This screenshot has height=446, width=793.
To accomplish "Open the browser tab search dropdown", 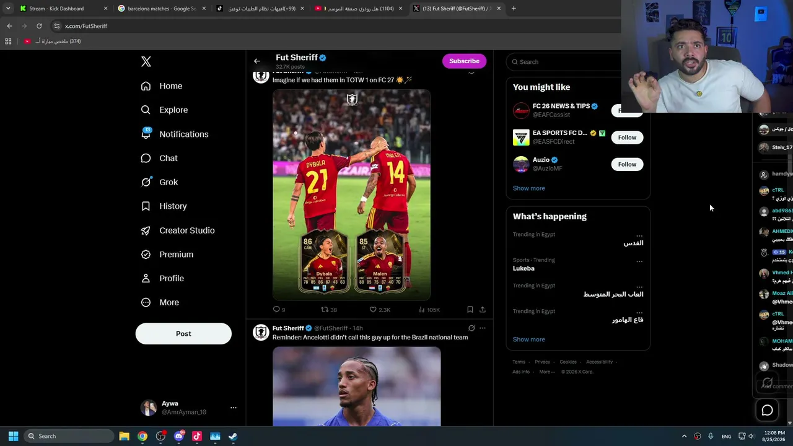I will (8, 9).
